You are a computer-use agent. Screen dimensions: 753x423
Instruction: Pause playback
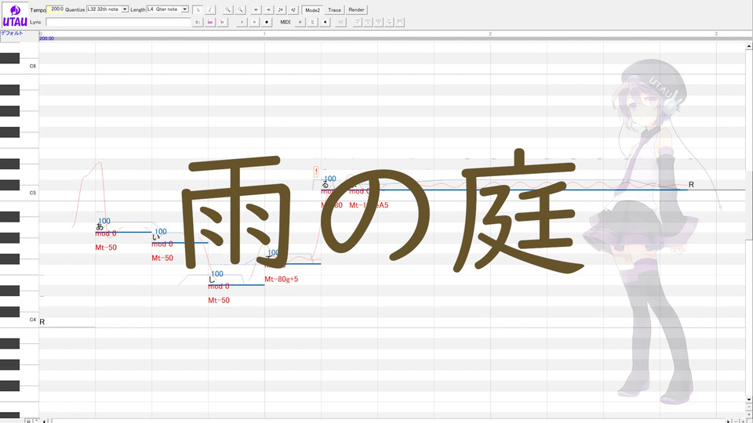(254, 22)
